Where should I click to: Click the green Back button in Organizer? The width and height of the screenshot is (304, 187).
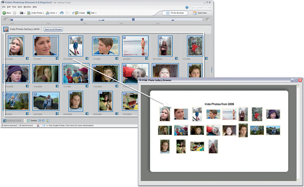point(7,13)
